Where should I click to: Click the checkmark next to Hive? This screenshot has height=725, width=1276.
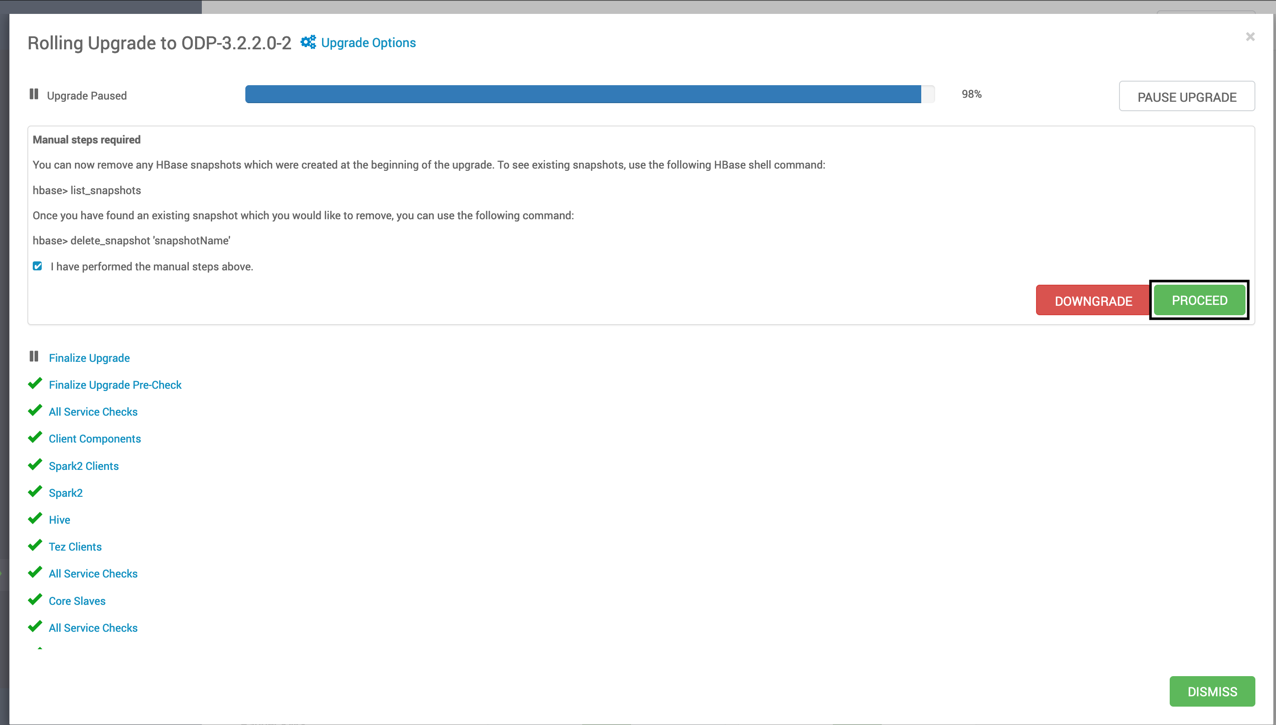[x=35, y=518]
